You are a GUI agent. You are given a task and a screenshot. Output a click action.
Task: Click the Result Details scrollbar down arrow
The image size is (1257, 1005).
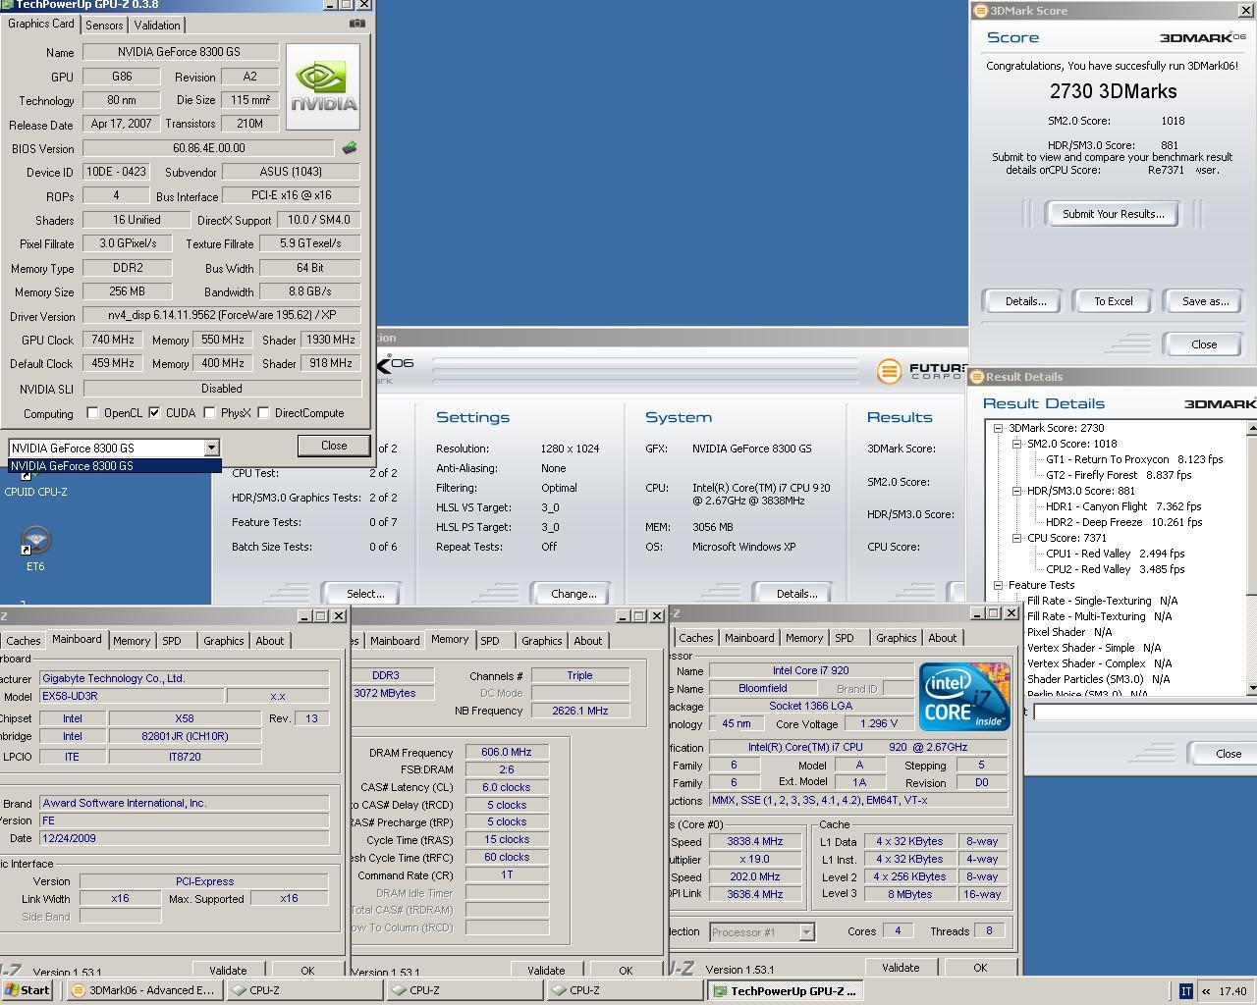click(x=1251, y=688)
